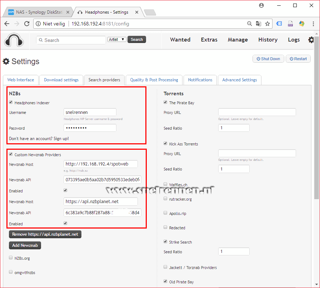Click the Sign up! link
The height and width of the screenshot is (288, 320).
(x=61, y=139)
